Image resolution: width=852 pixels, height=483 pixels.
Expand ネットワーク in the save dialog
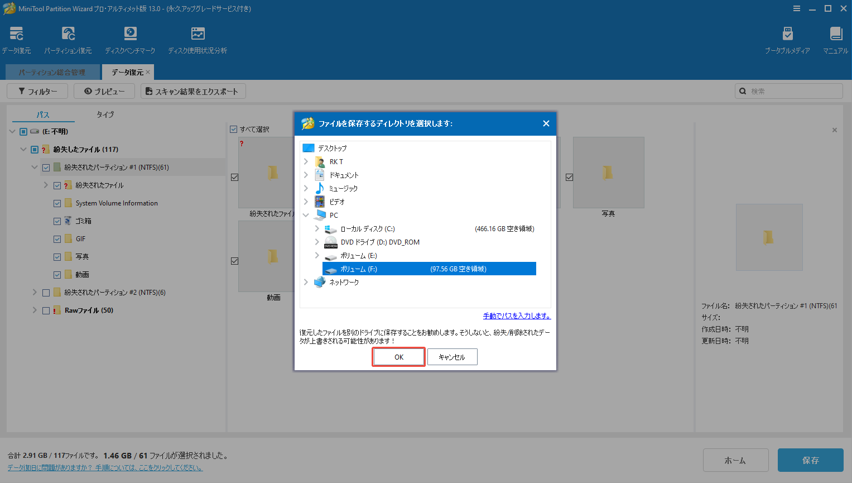click(306, 282)
